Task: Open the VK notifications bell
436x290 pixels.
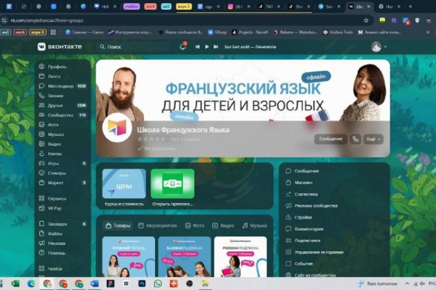Action: (x=183, y=47)
